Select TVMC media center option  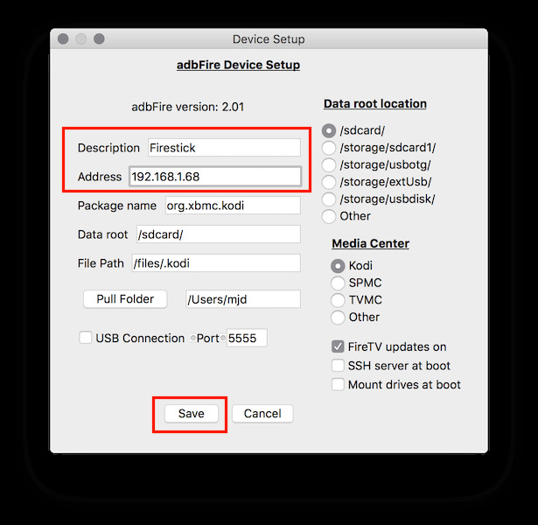(x=338, y=300)
